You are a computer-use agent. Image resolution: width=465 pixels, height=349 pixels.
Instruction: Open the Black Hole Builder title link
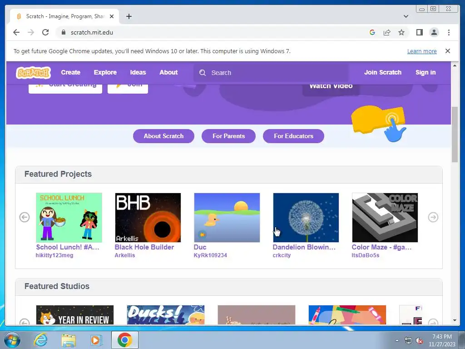[x=144, y=247]
